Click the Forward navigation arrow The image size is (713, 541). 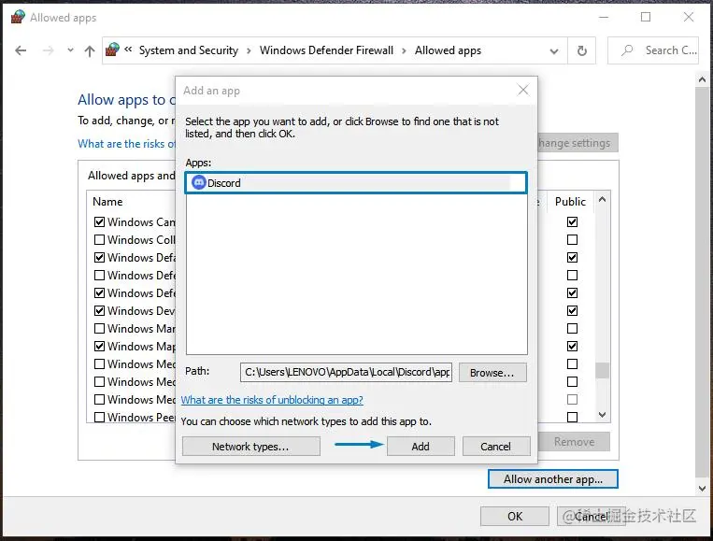pyautogui.click(x=48, y=50)
